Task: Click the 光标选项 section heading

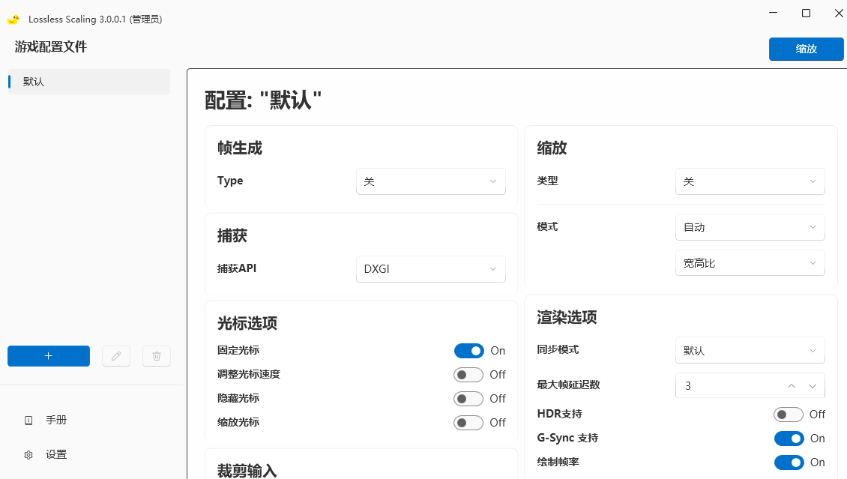Action: pos(247,324)
